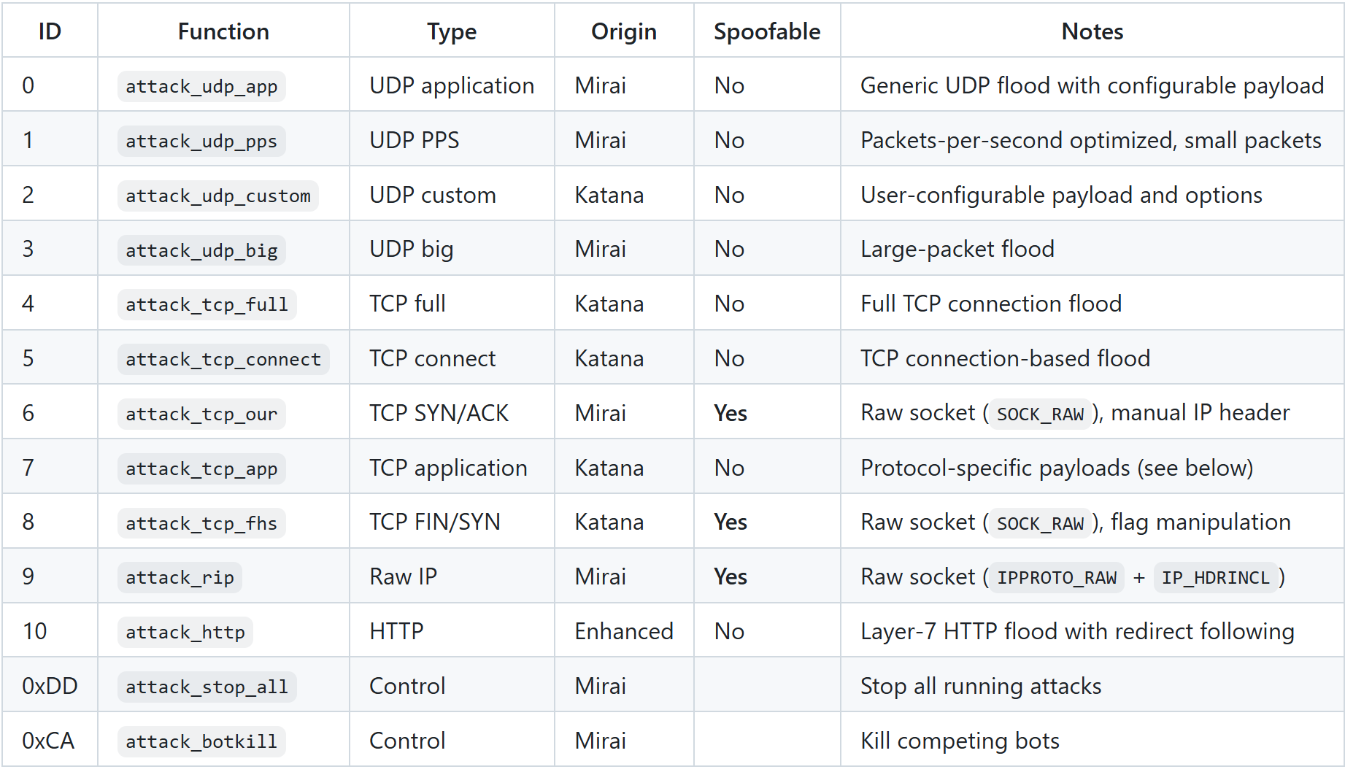The height and width of the screenshot is (772, 1345).
Task: Click the IP_HDRINCL code snippet
Action: click(x=1215, y=577)
